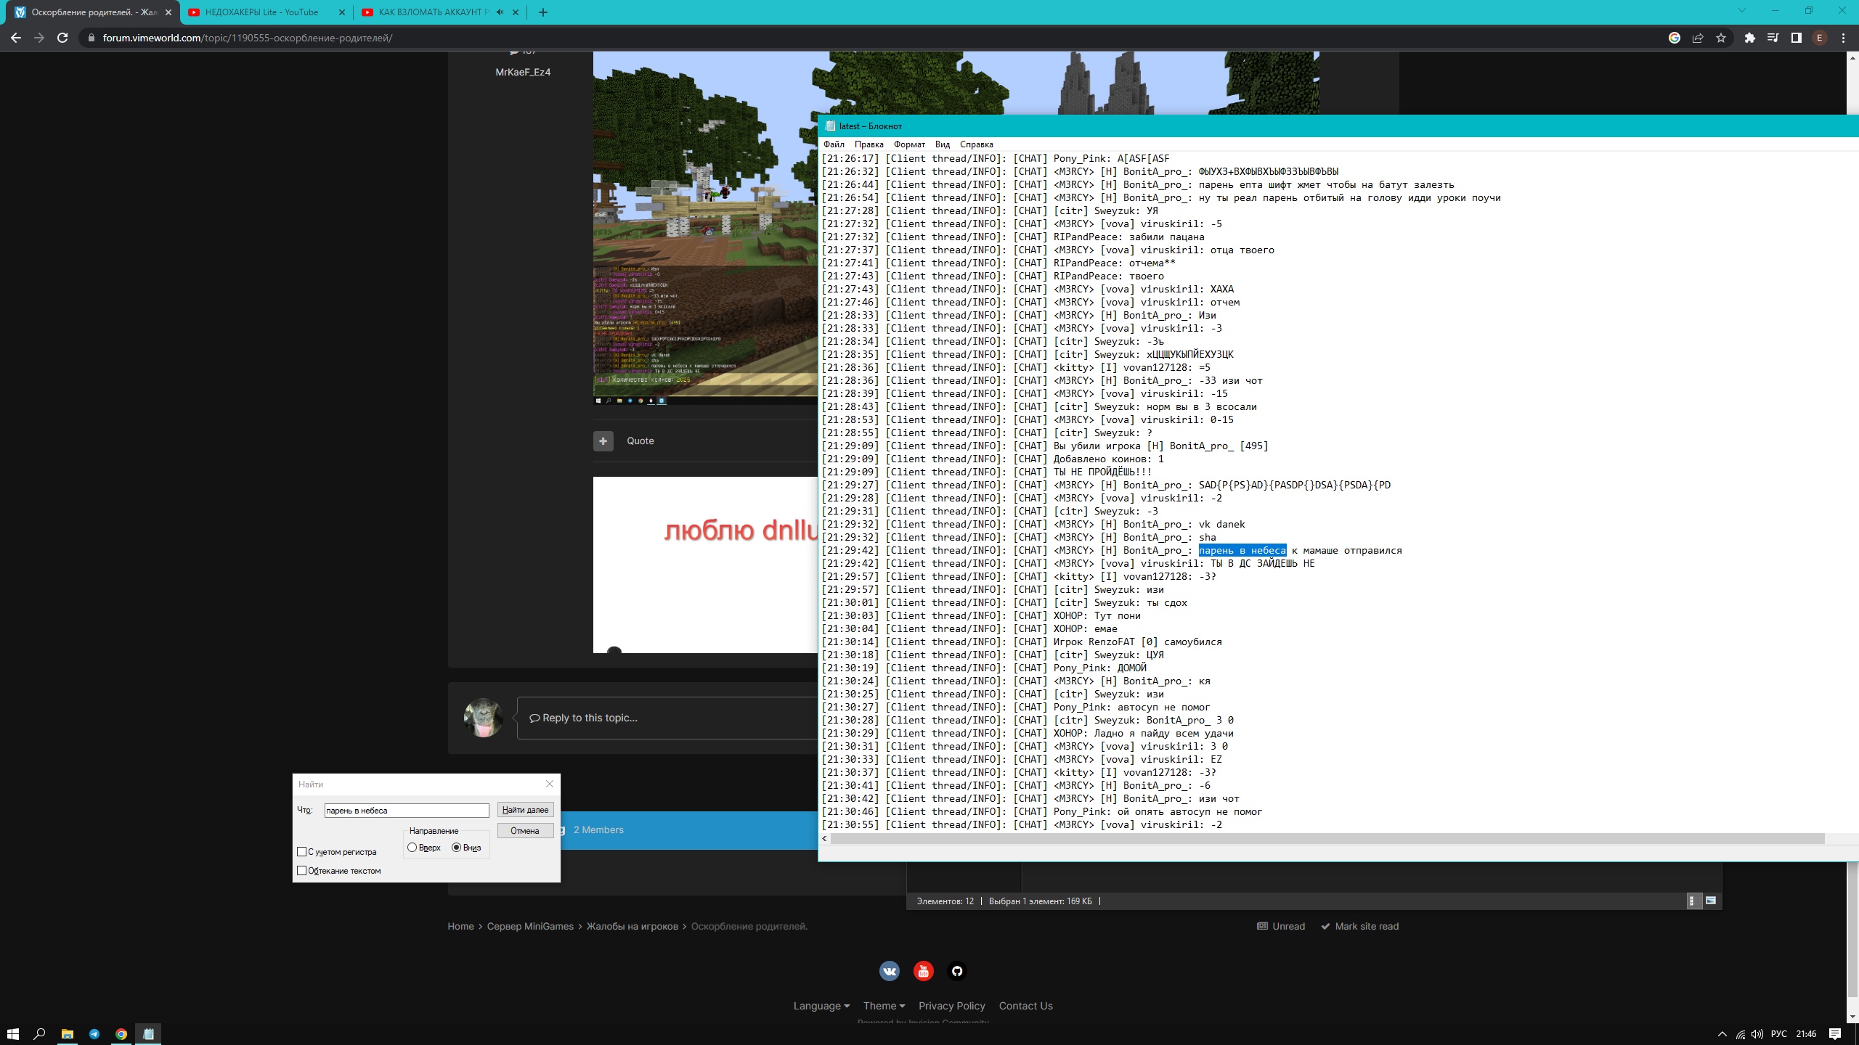
Task: Open the Chrome extensions puzzle icon
Action: coord(1749,38)
